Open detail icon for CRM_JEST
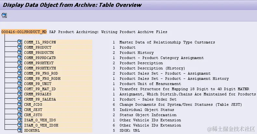The width and height of the screenshot is (257, 134). tap(20, 109)
